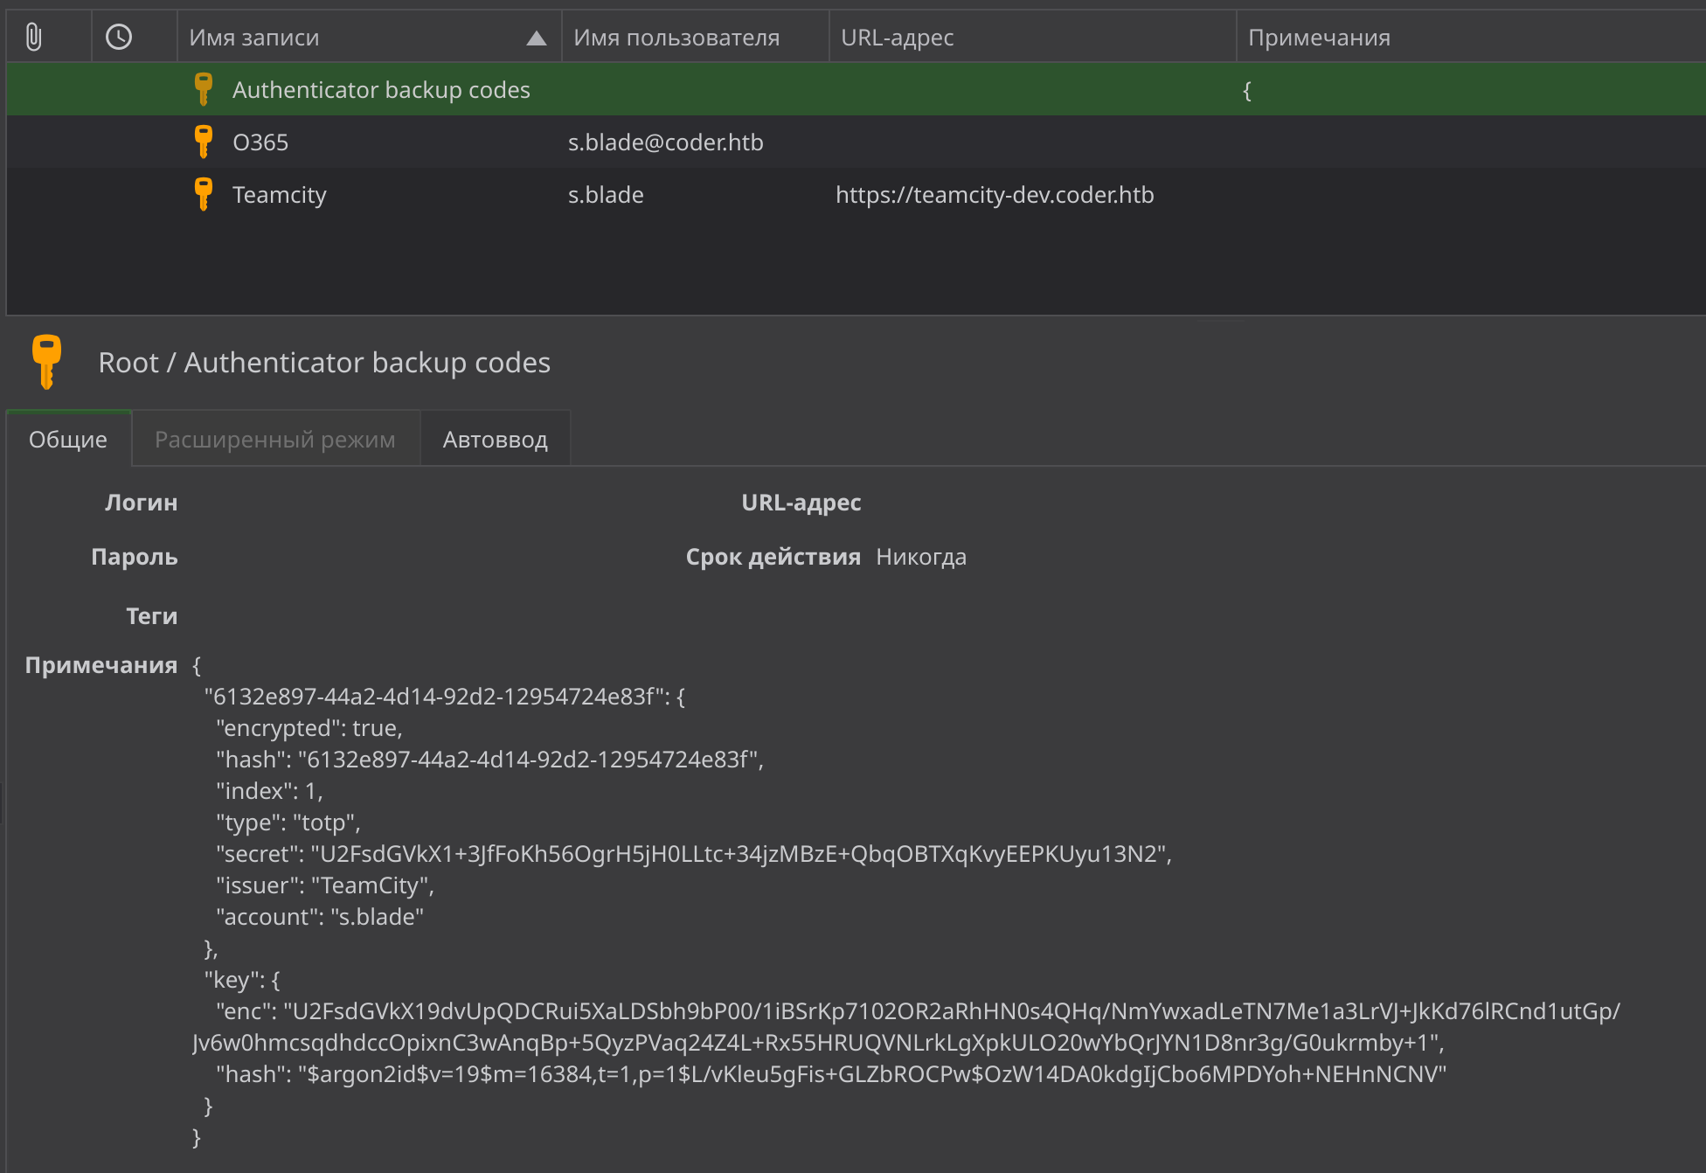Viewport: 1706px width, 1173px height.
Task: Click the "index": 1 line in notes
Action: [x=270, y=791]
